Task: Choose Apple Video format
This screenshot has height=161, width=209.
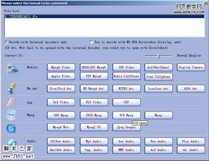Action: click(x=61, y=76)
